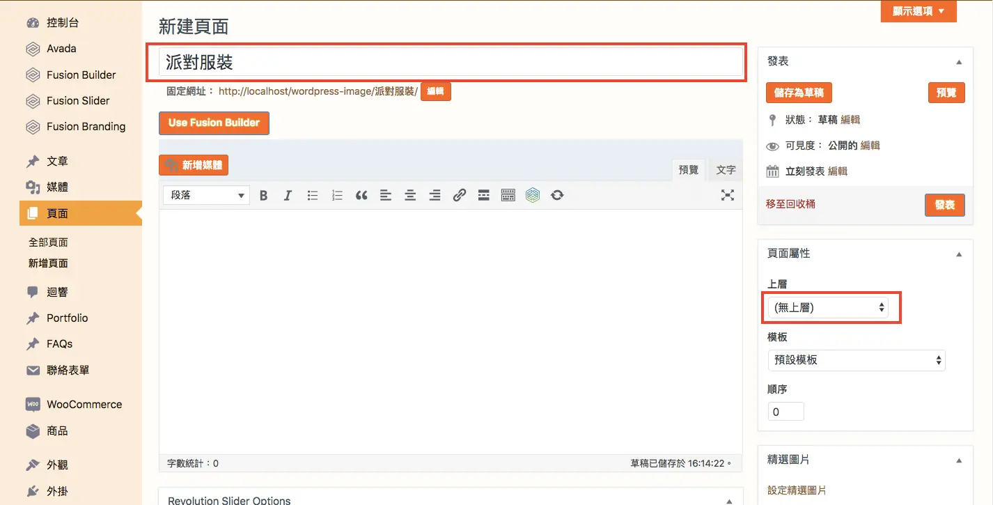Open the 段落 paragraph format dropdown
993x505 pixels.
[x=206, y=195]
